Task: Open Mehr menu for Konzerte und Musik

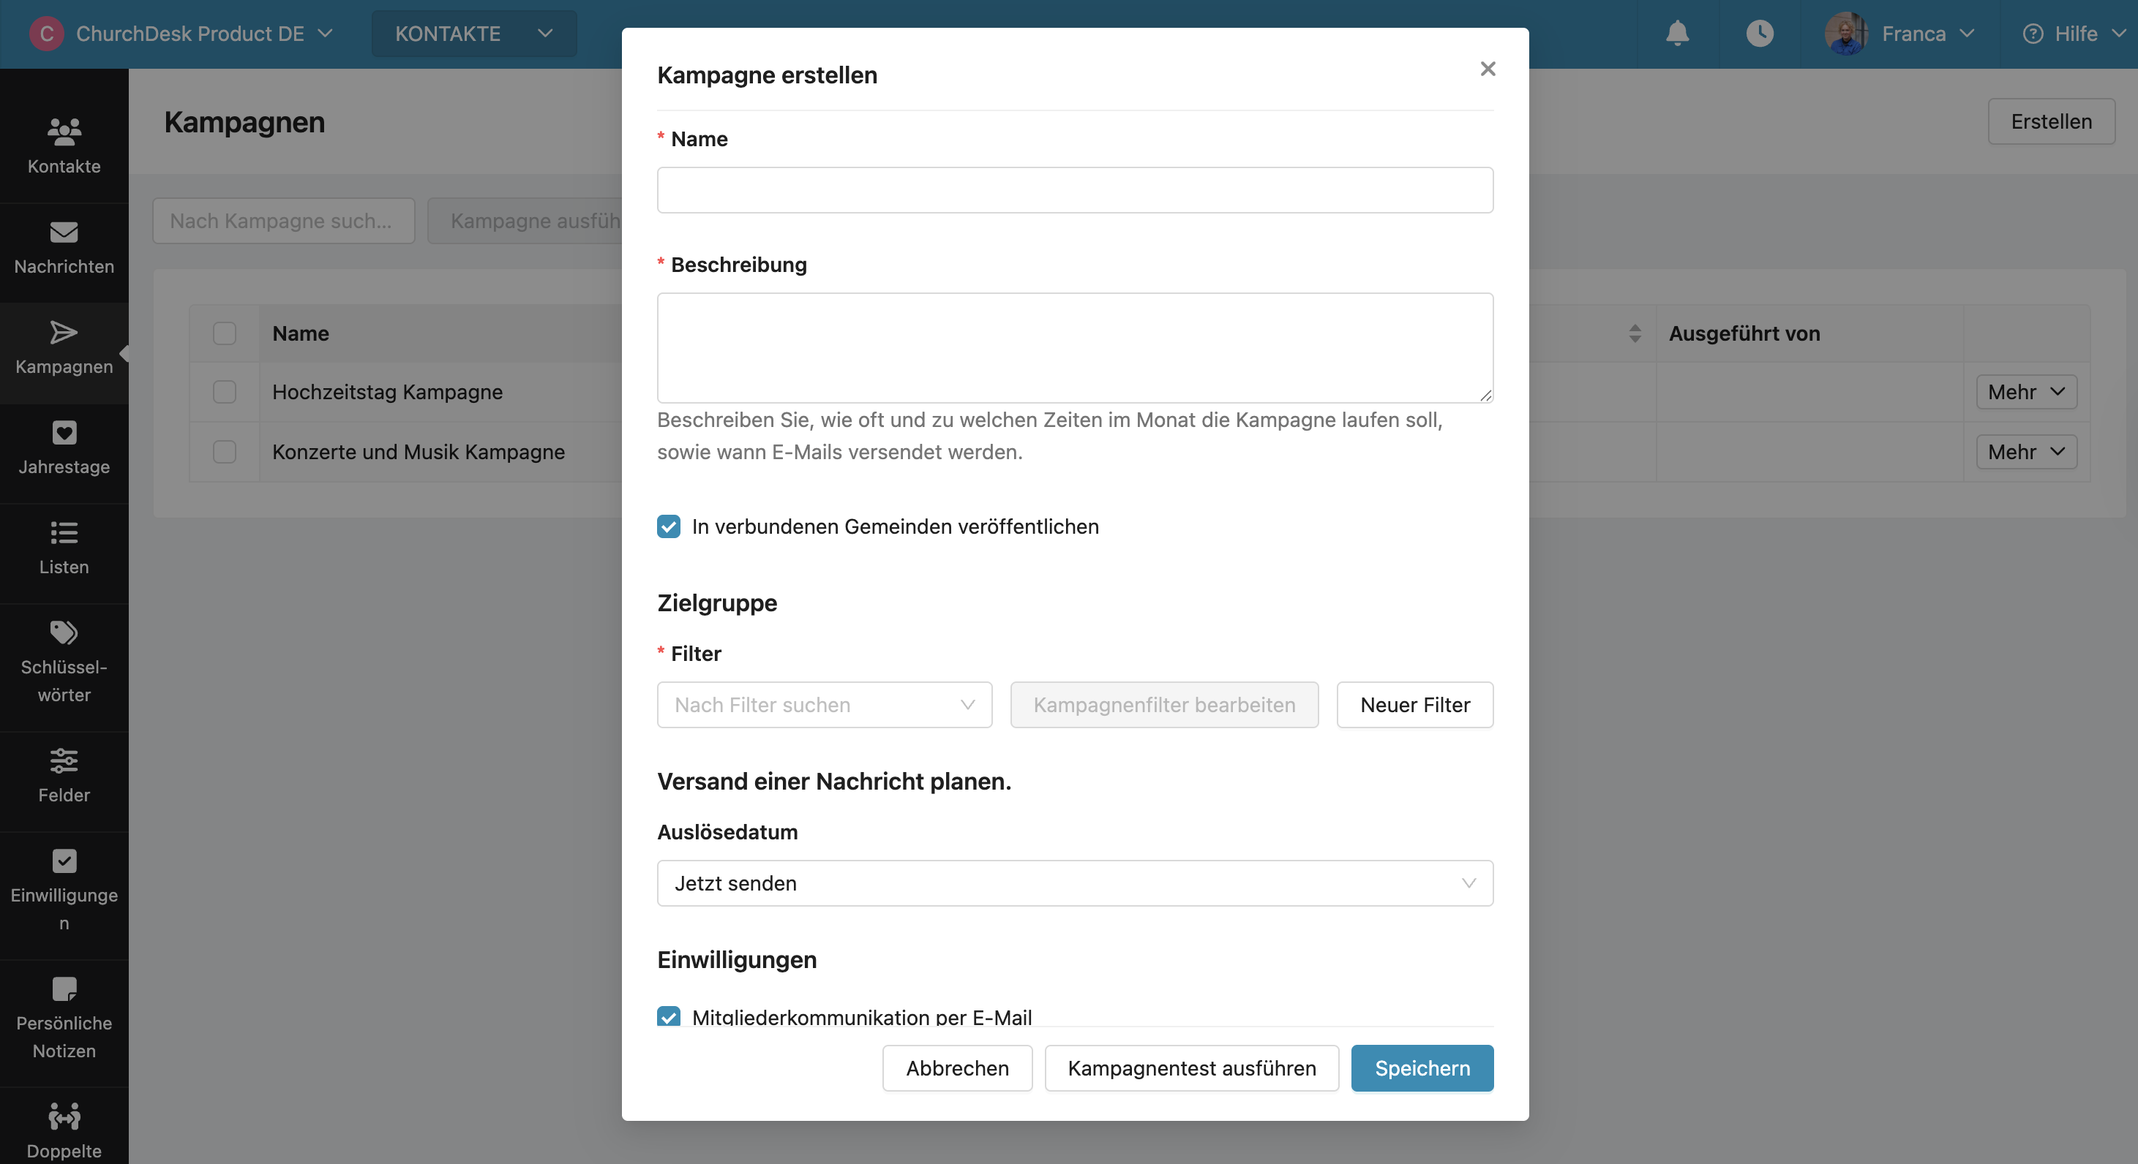Action: click(2026, 451)
